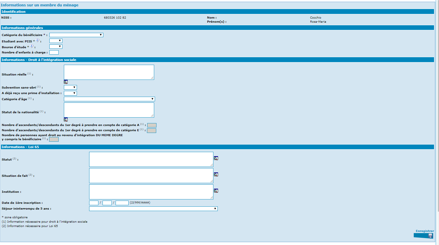Click into Institution text area
The image size is (439, 245).
click(151, 192)
